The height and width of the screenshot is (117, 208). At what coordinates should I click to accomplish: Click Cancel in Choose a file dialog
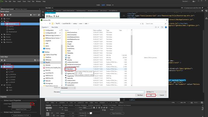pyautogui.click(x=162, y=95)
